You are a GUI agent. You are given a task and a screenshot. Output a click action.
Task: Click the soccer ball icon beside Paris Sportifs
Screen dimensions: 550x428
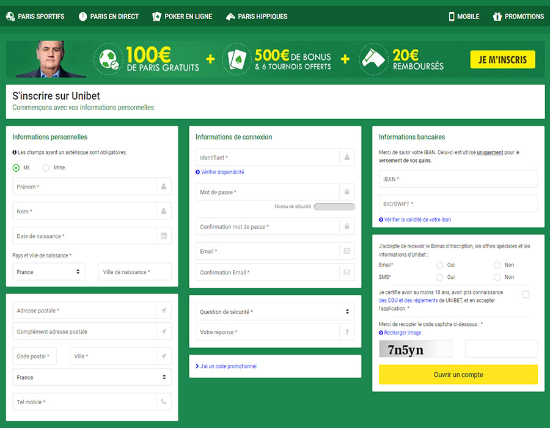pos(10,17)
